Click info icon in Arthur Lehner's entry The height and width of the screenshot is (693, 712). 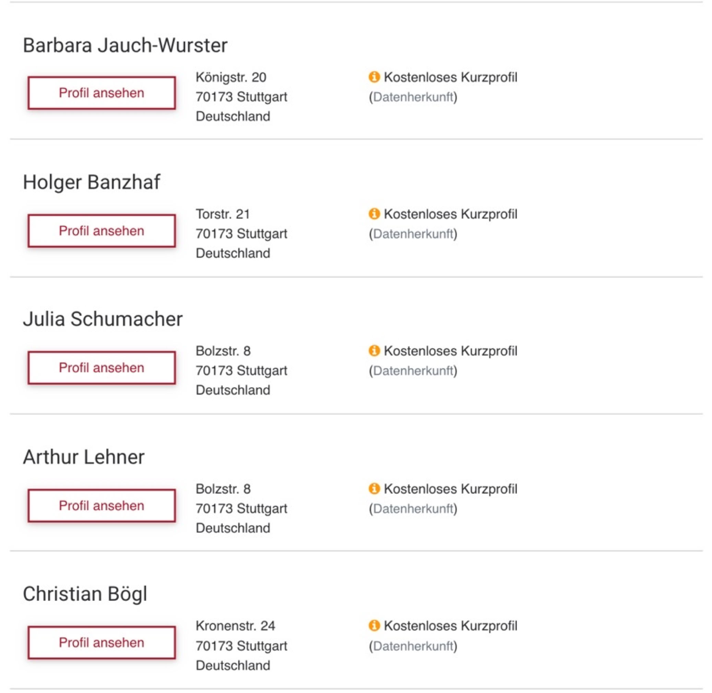[374, 489]
